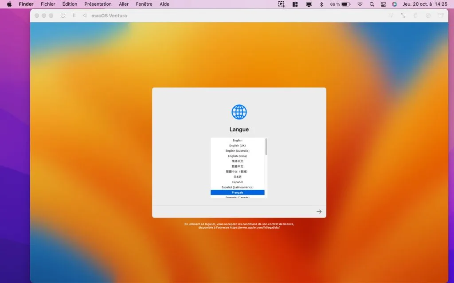Select 日本語 in the language list

tap(238, 177)
